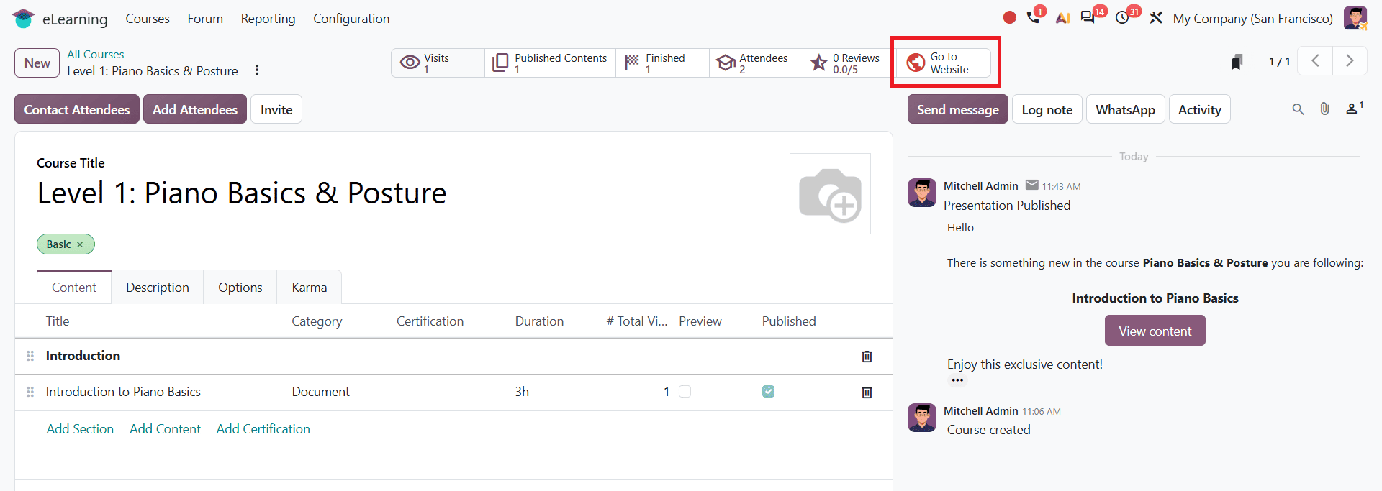The width and height of the screenshot is (1382, 491).
Task: Open the Forum menu
Action: pyautogui.click(x=205, y=19)
